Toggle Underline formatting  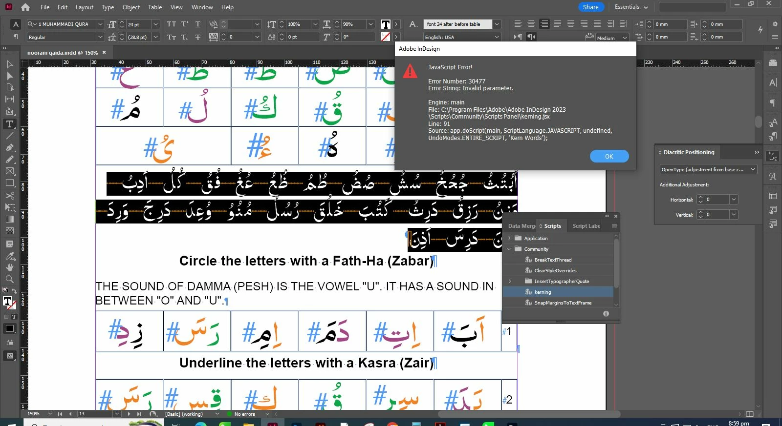click(198, 24)
